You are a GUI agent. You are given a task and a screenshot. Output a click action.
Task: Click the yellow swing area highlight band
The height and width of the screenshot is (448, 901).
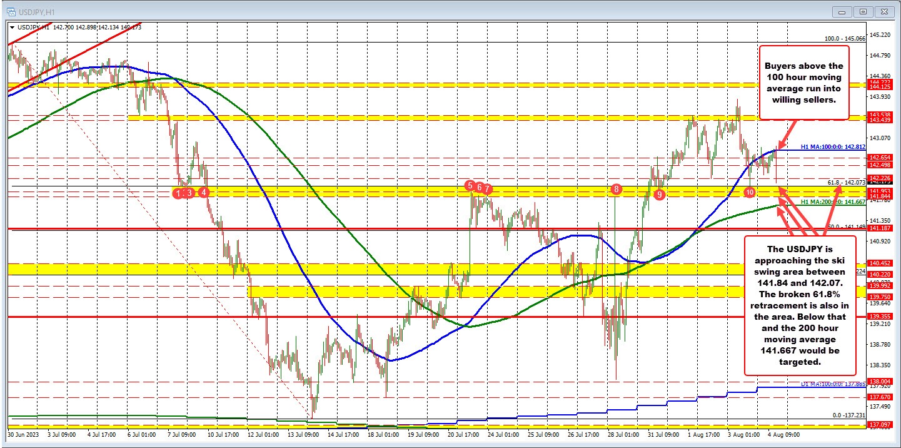coord(375,191)
